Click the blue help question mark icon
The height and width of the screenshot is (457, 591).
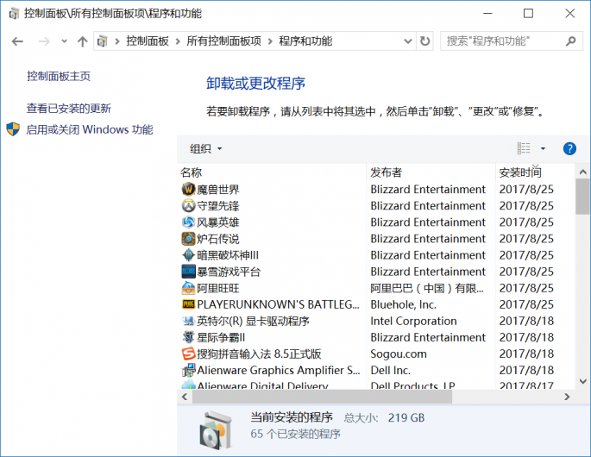(x=569, y=148)
